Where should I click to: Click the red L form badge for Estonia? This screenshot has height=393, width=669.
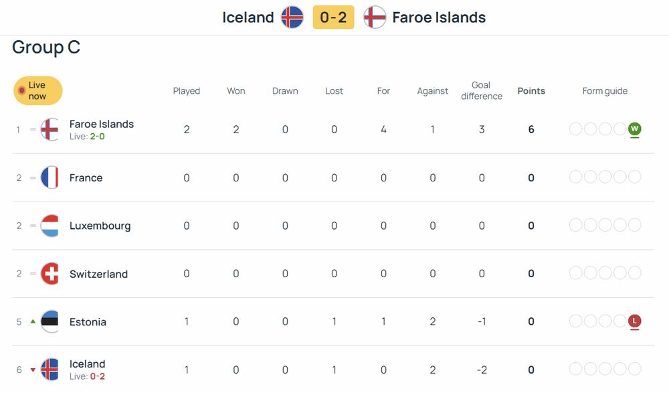pos(635,322)
